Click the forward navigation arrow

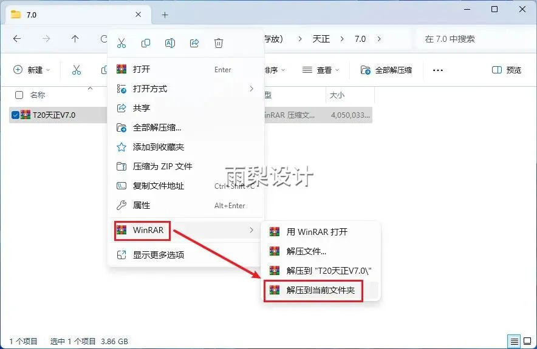click(46, 39)
